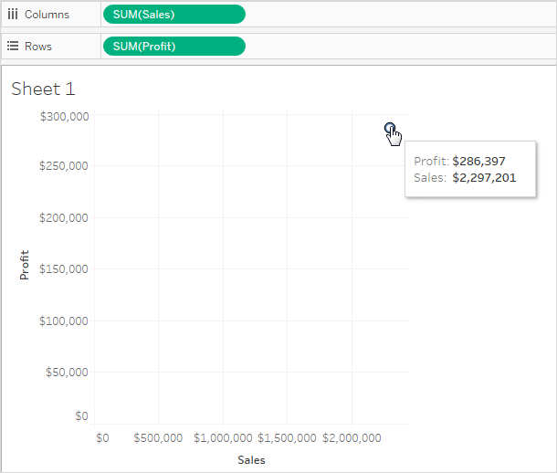
Task: Select the SUM(Profit) pill on Rows
Action: (174, 47)
